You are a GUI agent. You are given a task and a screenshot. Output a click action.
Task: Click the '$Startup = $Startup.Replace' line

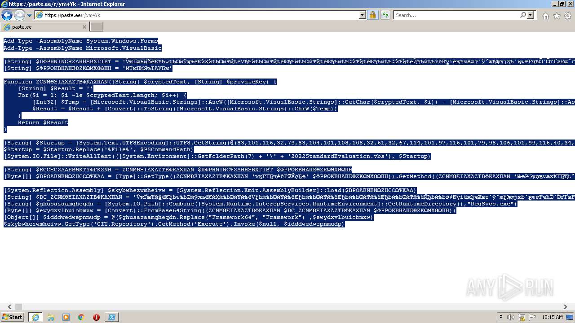click(99, 149)
